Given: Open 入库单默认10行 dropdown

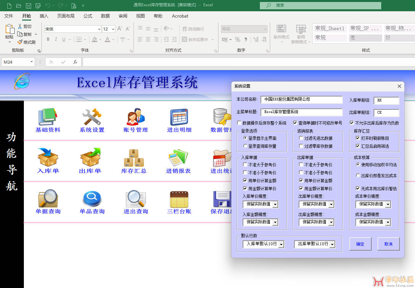Looking at the screenshot, I should [281, 245].
